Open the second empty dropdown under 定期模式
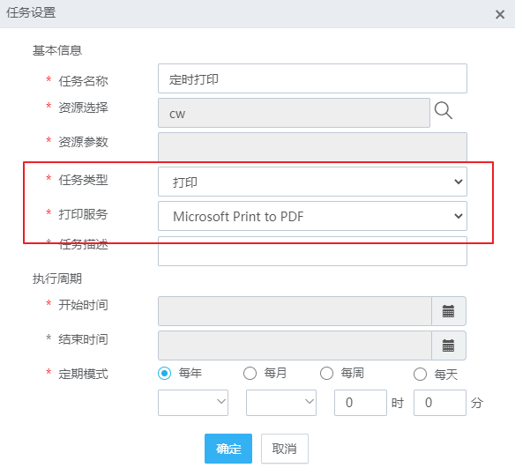Image resolution: width=515 pixels, height=468 pixels. [281, 403]
